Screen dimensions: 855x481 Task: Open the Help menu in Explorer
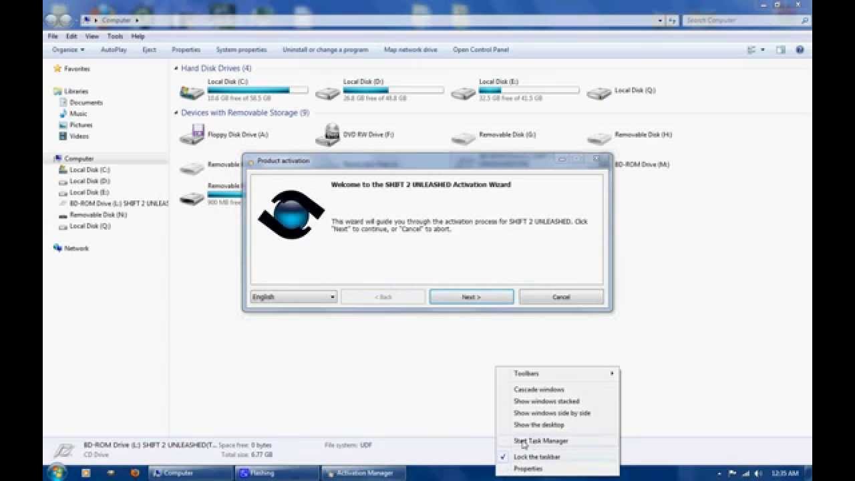click(x=138, y=36)
